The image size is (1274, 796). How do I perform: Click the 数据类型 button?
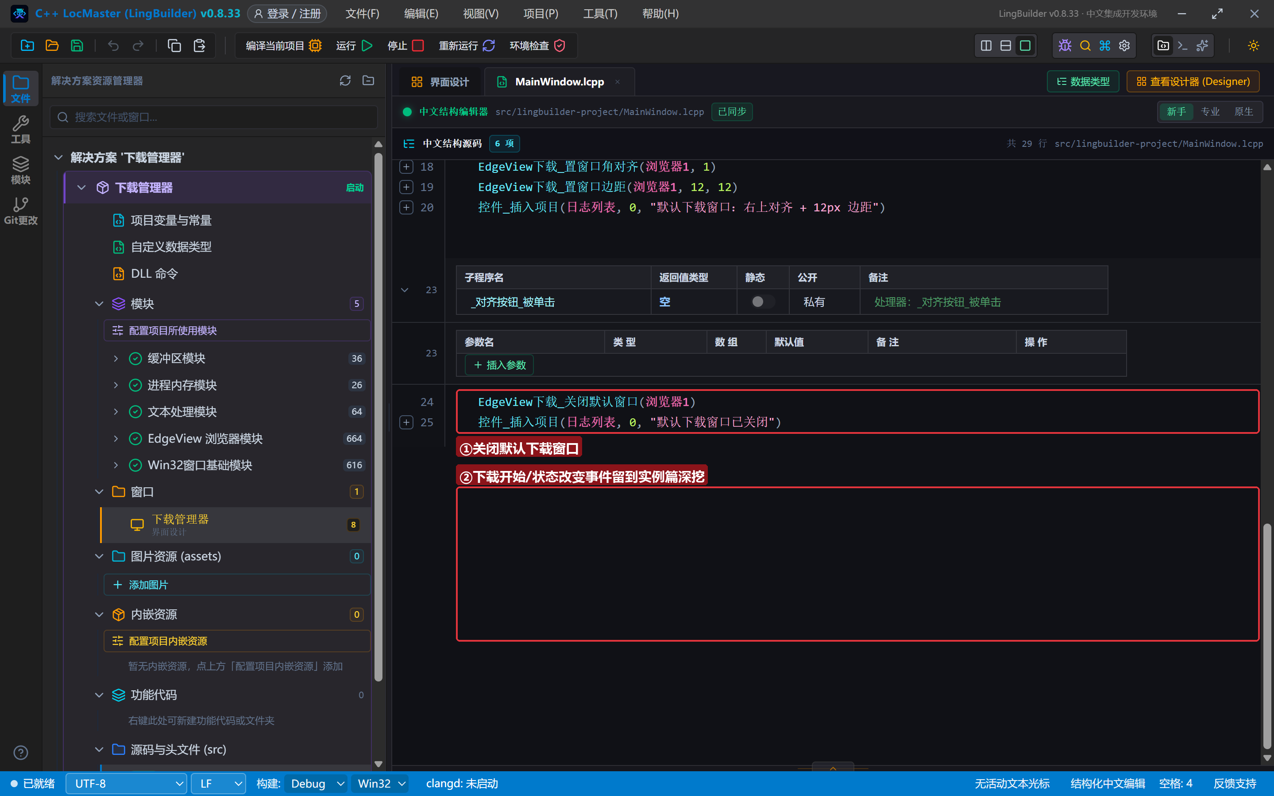(1083, 82)
